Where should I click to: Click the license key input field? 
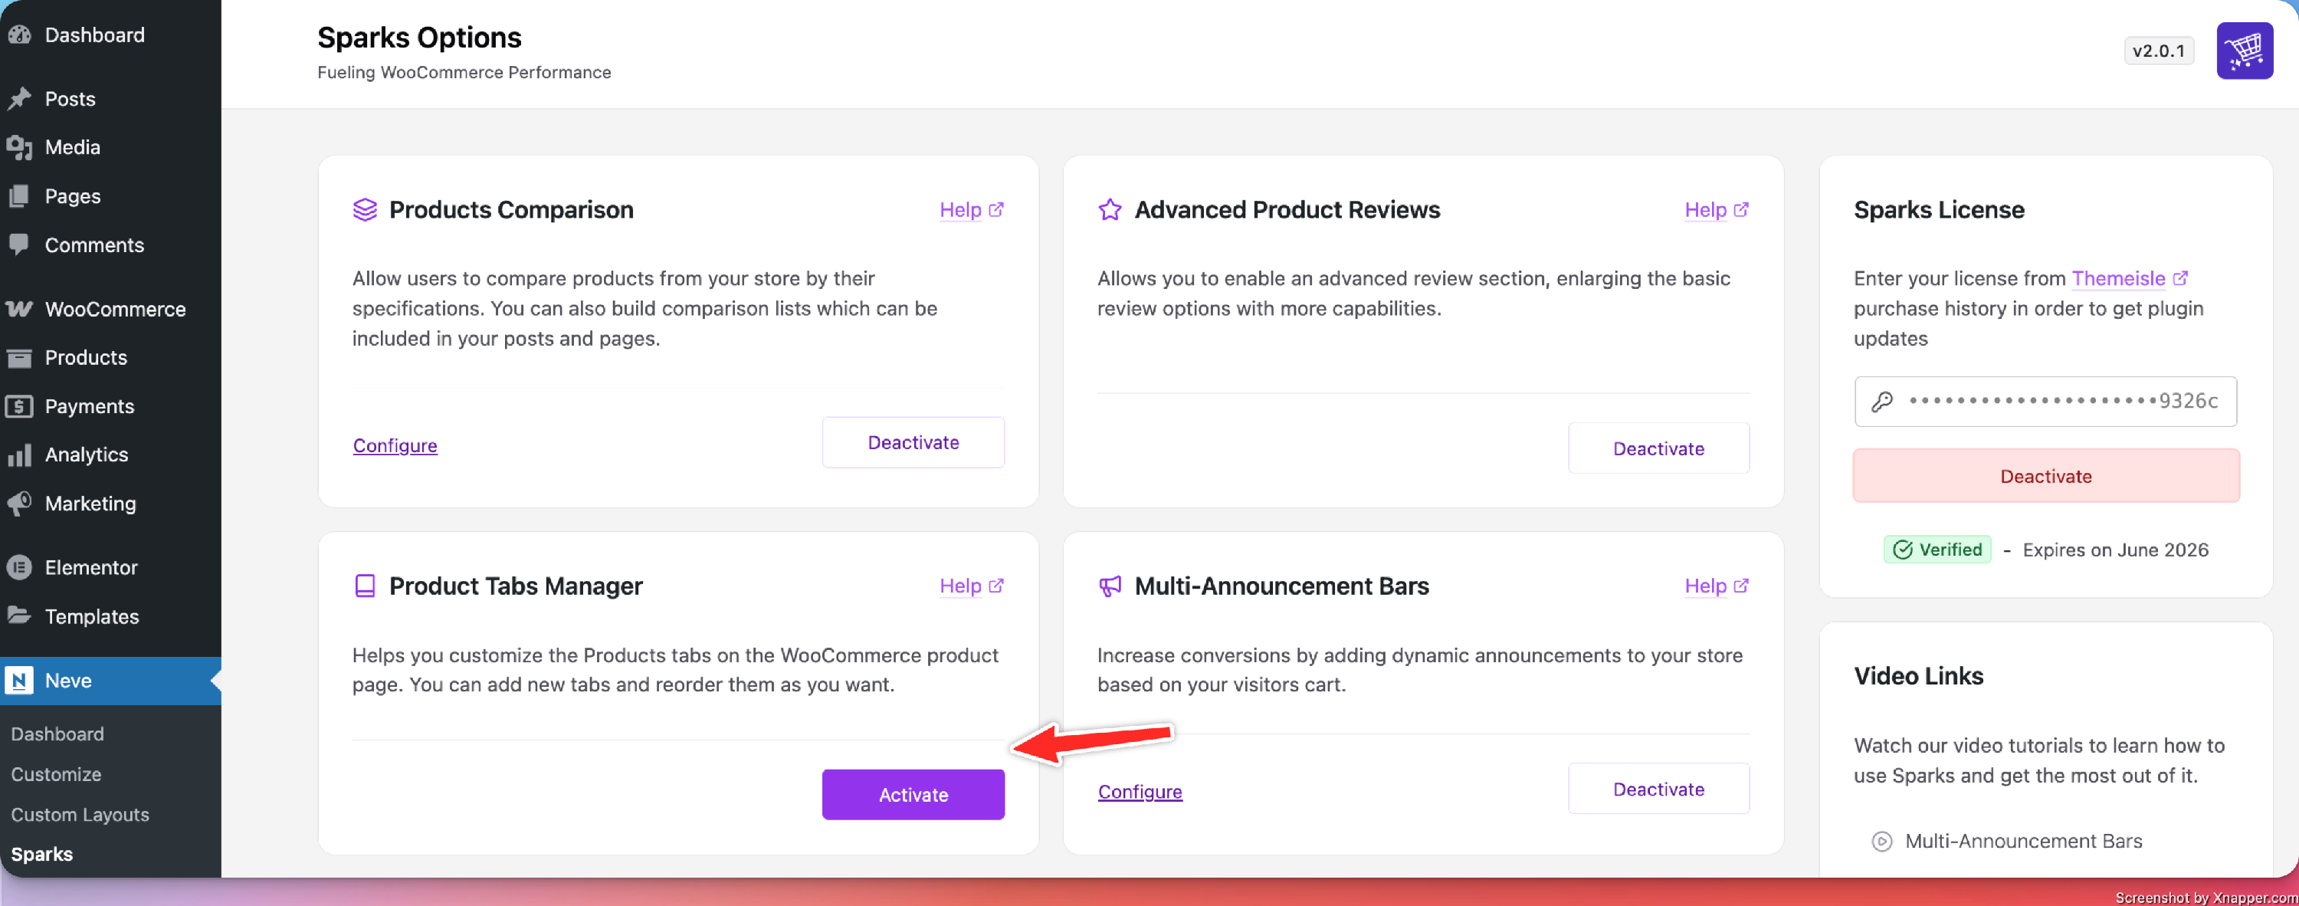(x=2045, y=401)
